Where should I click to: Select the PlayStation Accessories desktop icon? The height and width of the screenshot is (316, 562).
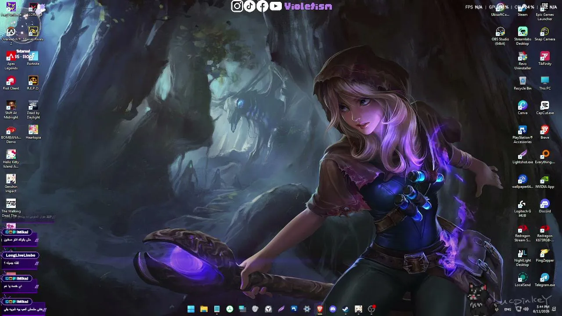522,134
